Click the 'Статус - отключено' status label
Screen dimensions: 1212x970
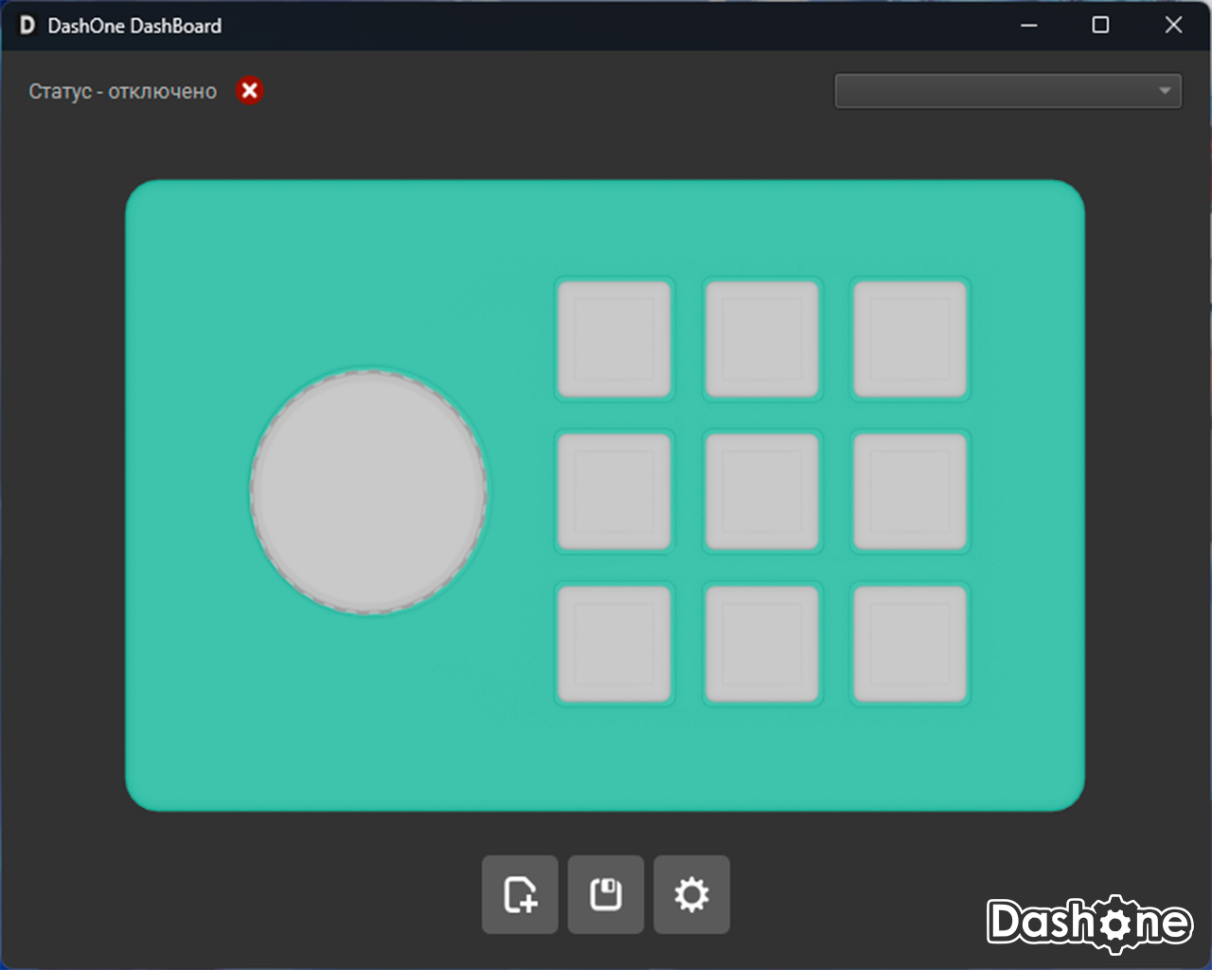click(123, 92)
